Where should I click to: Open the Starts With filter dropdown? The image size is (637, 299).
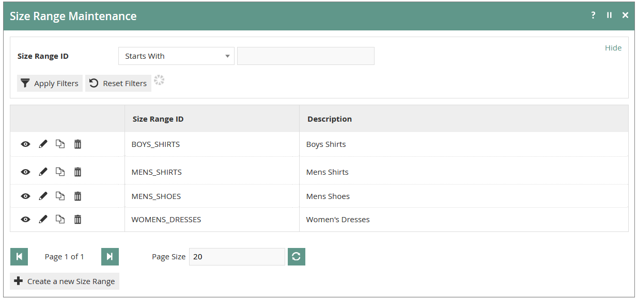tap(176, 56)
